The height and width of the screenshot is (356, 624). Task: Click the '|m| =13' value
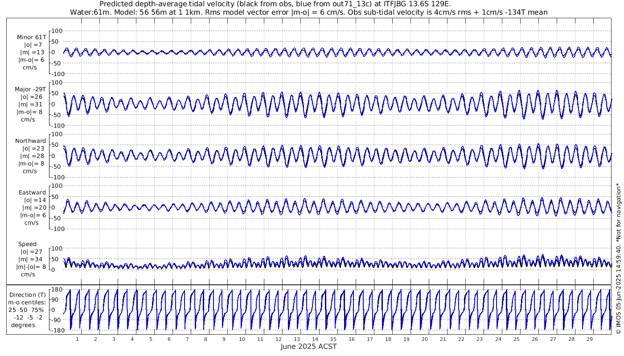pyautogui.click(x=33, y=53)
